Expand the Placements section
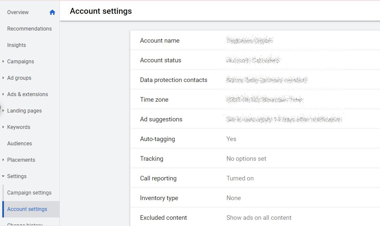The image size is (380, 226). tap(3, 160)
